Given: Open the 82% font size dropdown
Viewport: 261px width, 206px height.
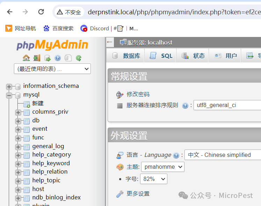Looking at the screenshot, I should pos(154,179).
